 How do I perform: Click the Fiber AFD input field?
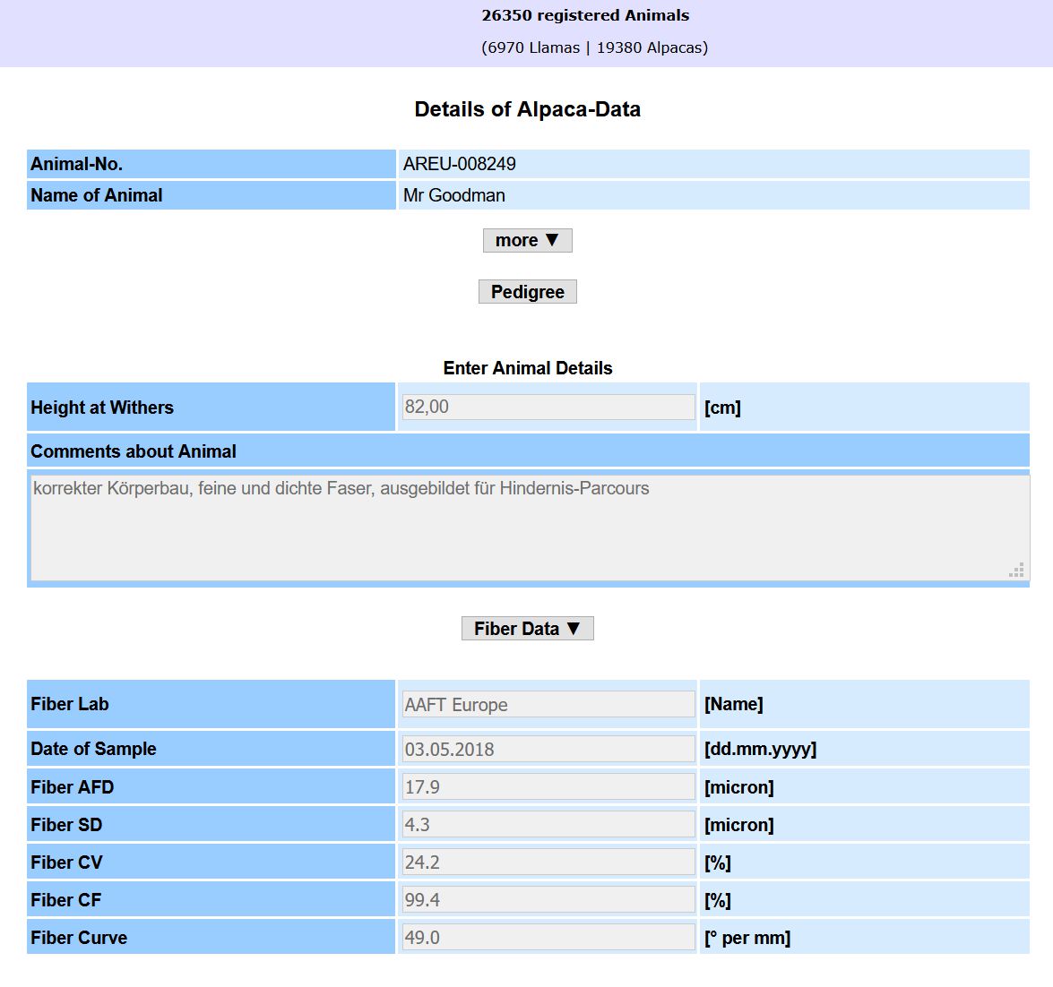pos(548,786)
